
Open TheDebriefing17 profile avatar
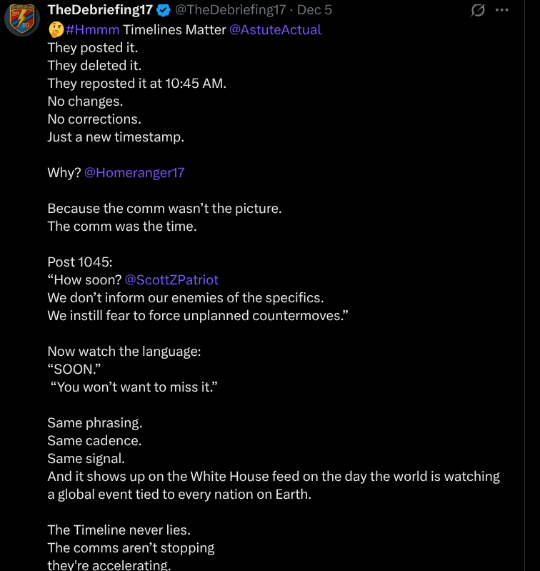pyautogui.click(x=22, y=19)
